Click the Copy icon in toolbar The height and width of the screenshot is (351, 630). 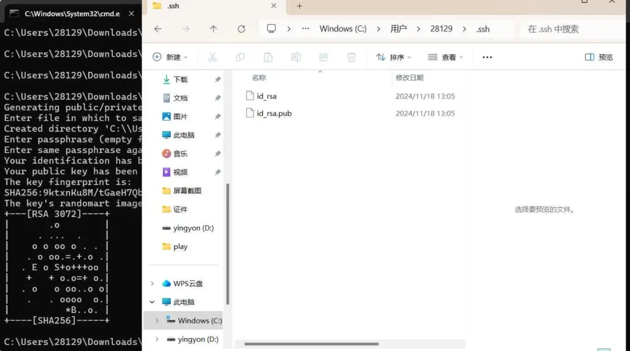tap(241, 57)
